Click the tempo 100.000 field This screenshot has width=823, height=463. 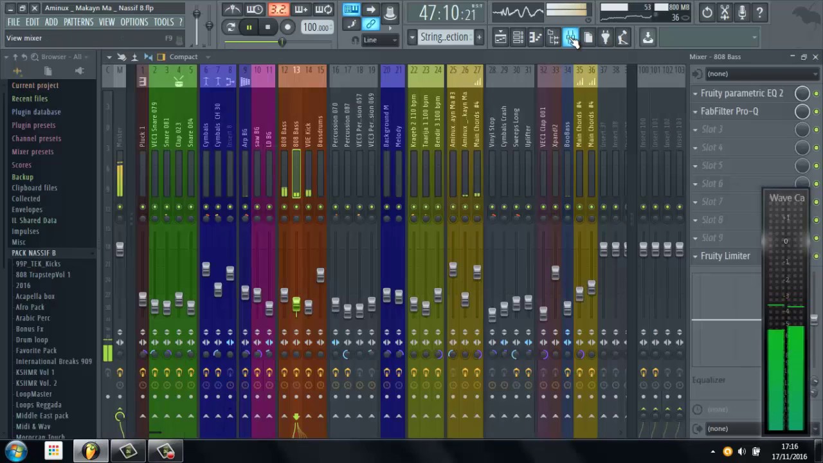(x=317, y=27)
